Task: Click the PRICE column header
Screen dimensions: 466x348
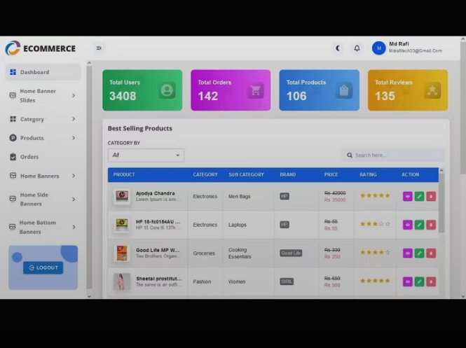Action: [331, 174]
